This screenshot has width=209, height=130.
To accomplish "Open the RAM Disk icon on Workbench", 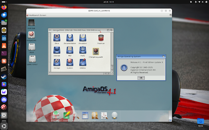I will tap(31, 23).
